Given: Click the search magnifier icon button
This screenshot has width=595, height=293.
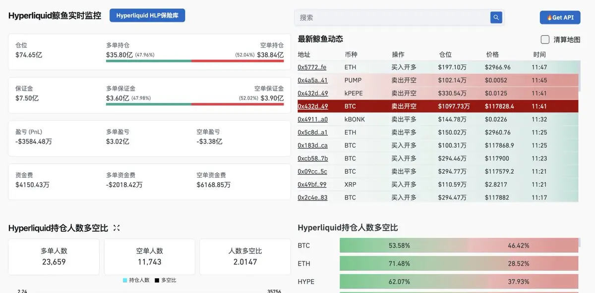Looking at the screenshot, I should [496, 17].
